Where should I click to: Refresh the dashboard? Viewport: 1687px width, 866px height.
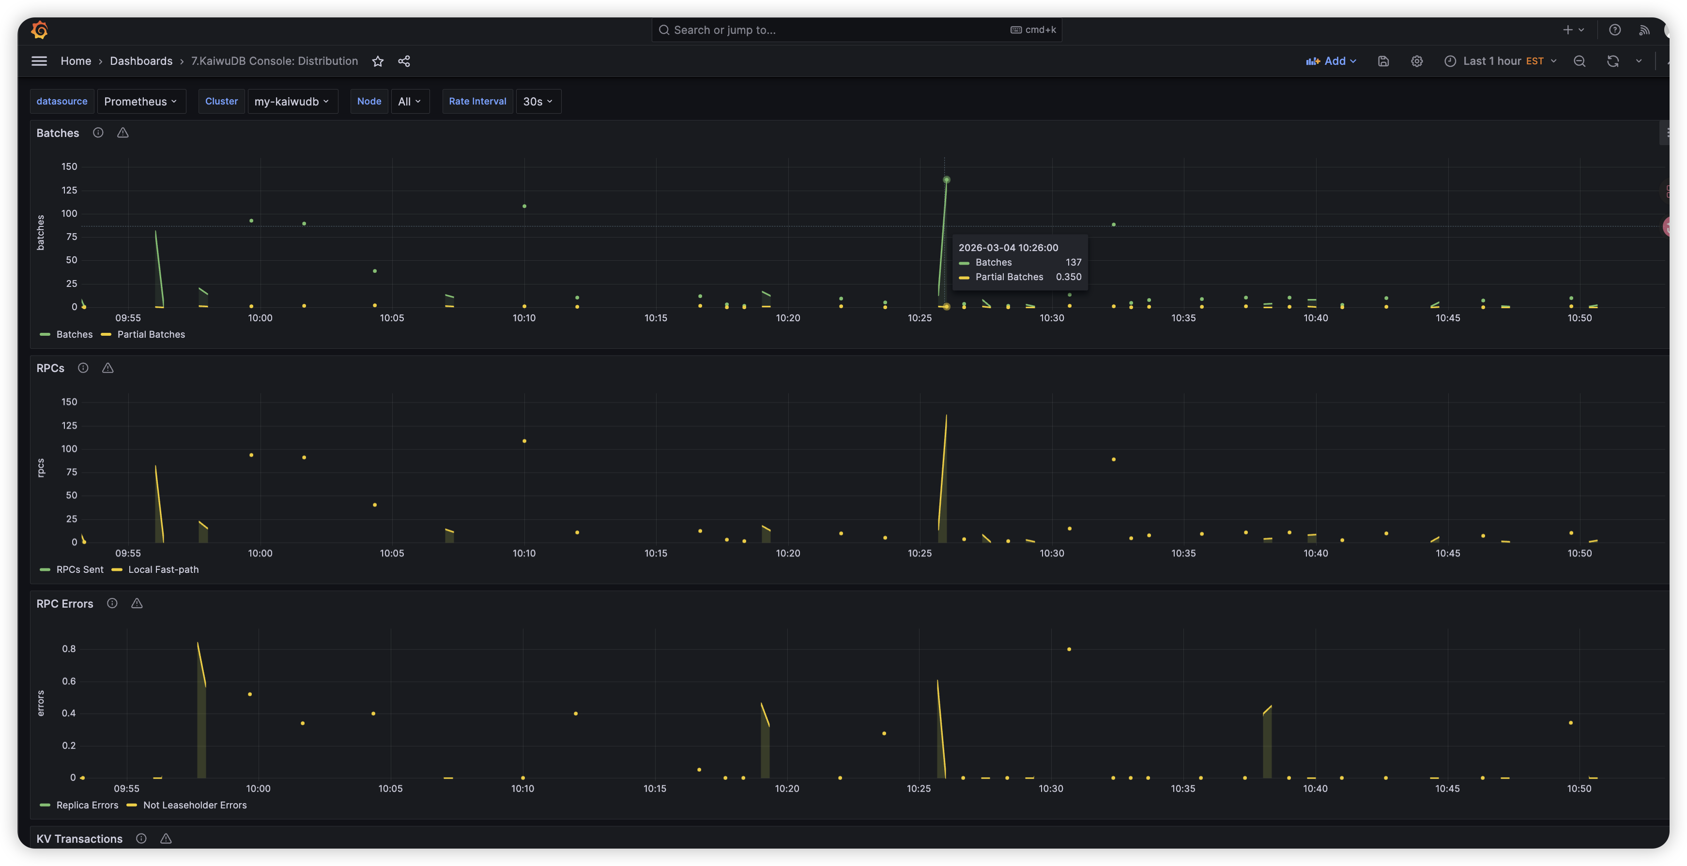1613,61
